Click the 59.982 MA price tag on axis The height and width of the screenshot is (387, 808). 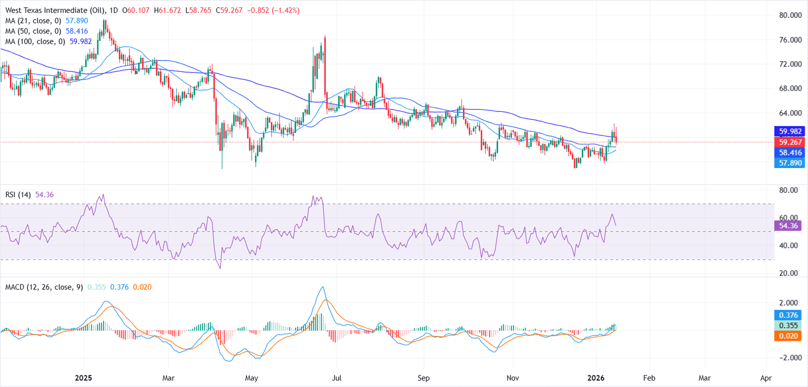pyautogui.click(x=790, y=131)
